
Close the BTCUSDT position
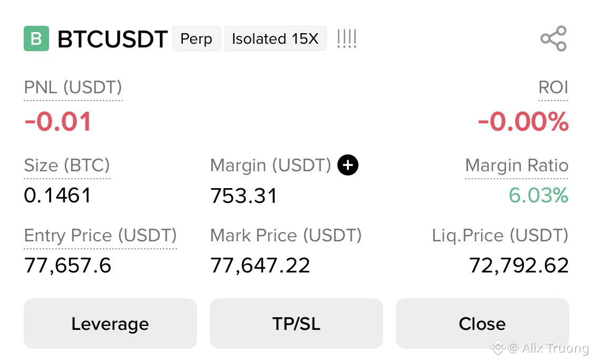point(482,324)
